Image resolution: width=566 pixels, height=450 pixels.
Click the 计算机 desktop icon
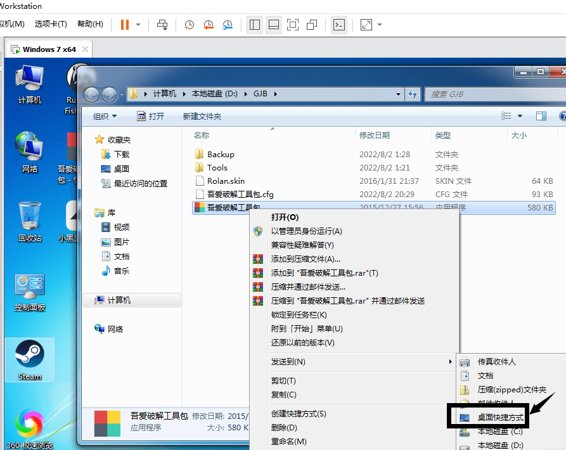30,85
